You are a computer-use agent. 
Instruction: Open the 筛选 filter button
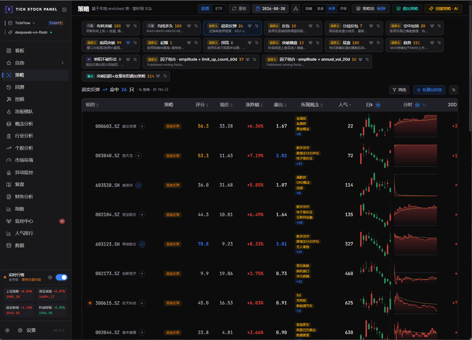point(399,90)
